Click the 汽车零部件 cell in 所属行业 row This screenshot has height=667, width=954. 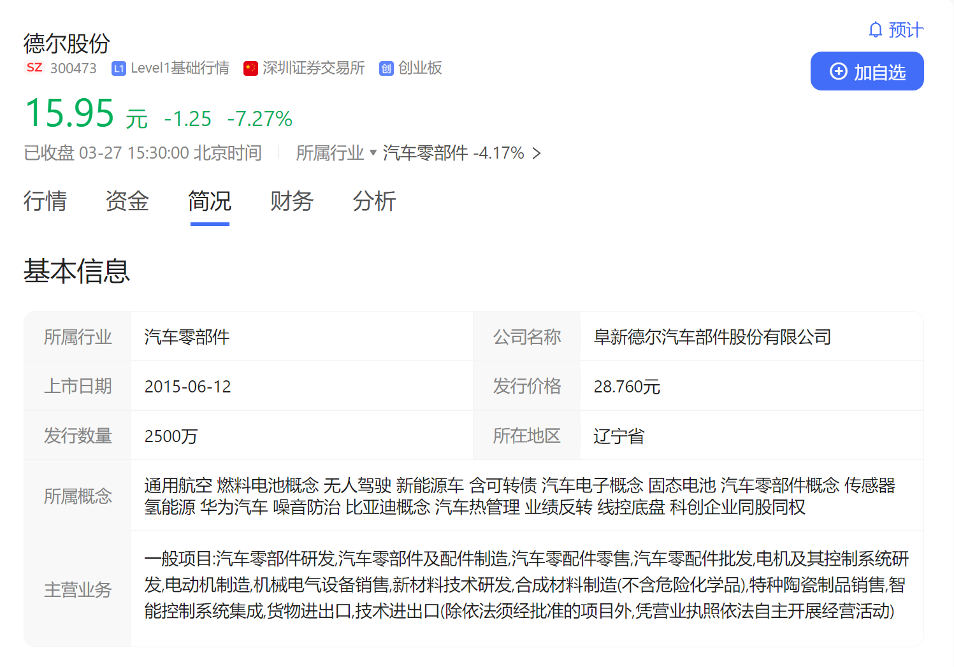[x=187, y=337]
